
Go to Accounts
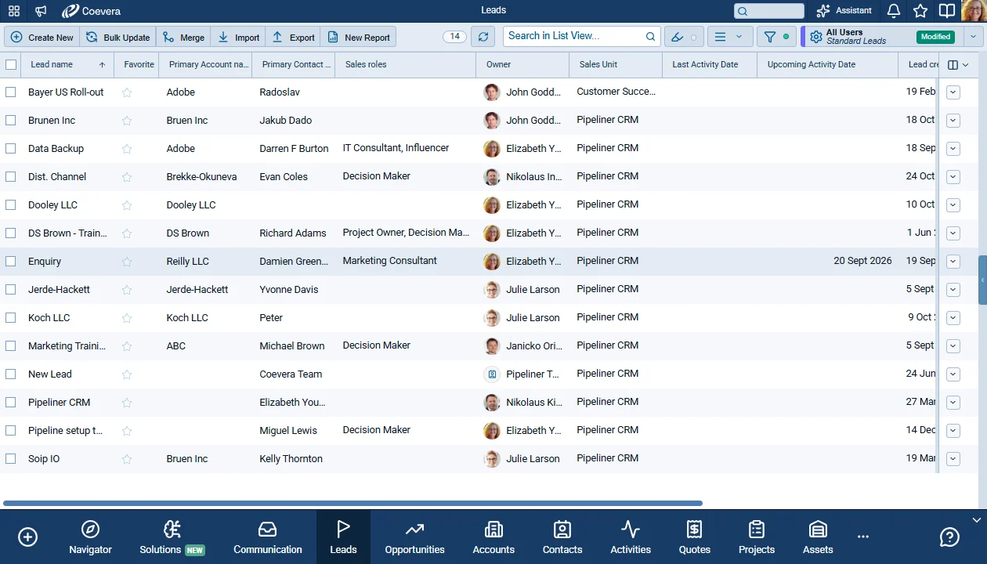click(493, 537)
